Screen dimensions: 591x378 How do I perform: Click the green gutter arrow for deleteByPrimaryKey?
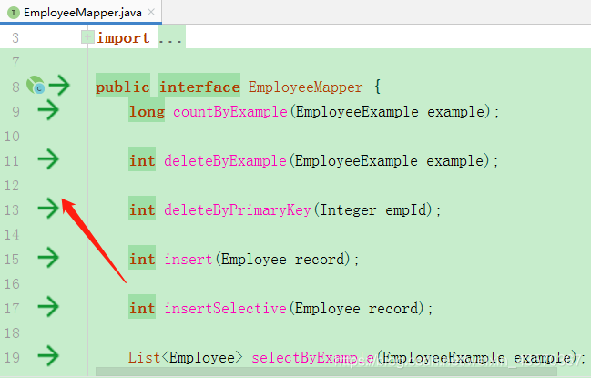[x=48, y=209]
